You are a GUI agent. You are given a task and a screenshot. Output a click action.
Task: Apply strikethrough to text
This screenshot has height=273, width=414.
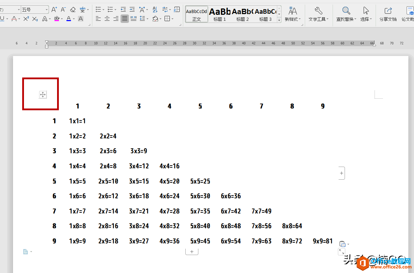point(14,19)
